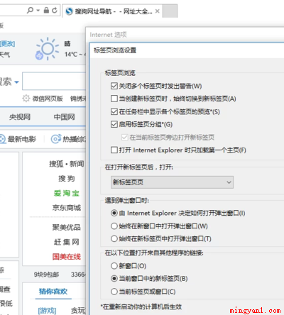Click the webpage search input field

tap(54, 81)
